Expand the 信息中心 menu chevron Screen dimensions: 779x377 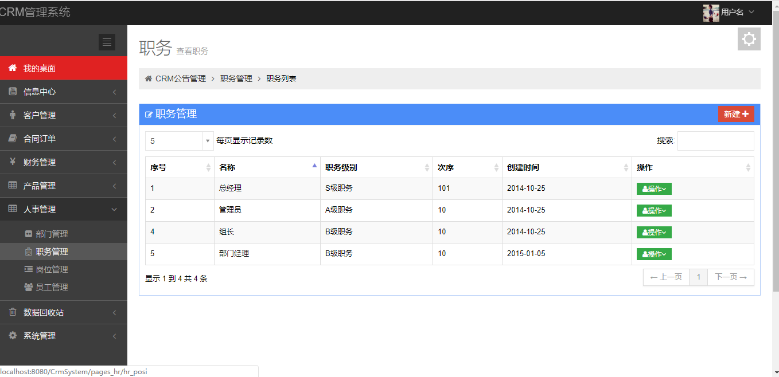114,92
